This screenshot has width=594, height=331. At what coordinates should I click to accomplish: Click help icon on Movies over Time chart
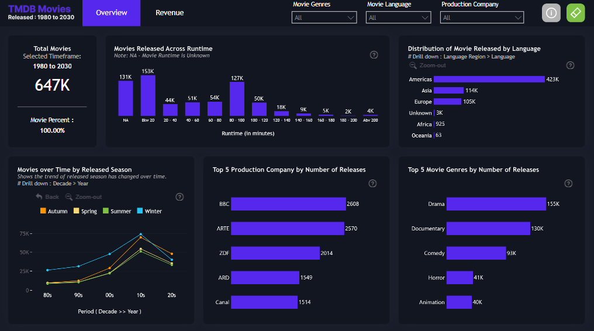[x=179, y=197]
